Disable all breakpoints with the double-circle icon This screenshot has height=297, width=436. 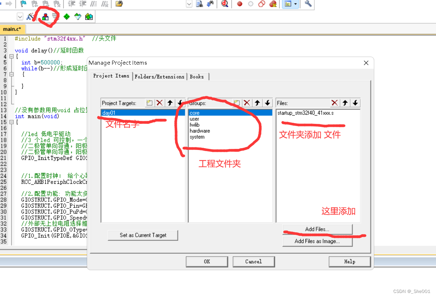pyautogui.click(x=262, y=4)
